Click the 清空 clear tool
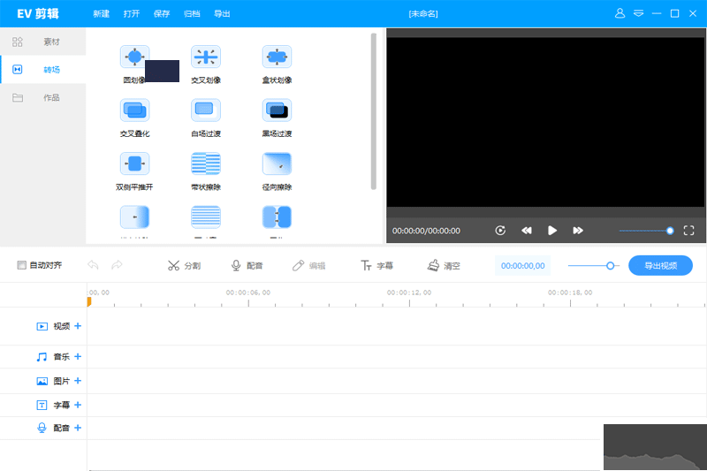This screenshot has height=471, width=707. pos(444,265)
